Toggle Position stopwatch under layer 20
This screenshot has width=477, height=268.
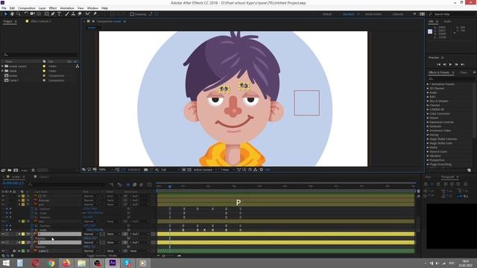[x=32, y=246]
